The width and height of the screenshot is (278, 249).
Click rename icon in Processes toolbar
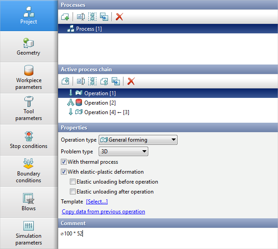(x=81, y=17)
